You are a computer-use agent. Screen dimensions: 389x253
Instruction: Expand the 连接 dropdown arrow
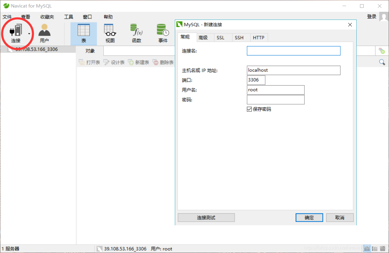pos(29,34)
